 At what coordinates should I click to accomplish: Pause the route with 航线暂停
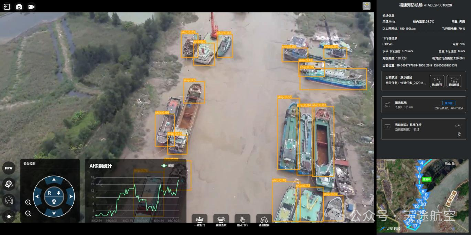(x=437, y=81)
